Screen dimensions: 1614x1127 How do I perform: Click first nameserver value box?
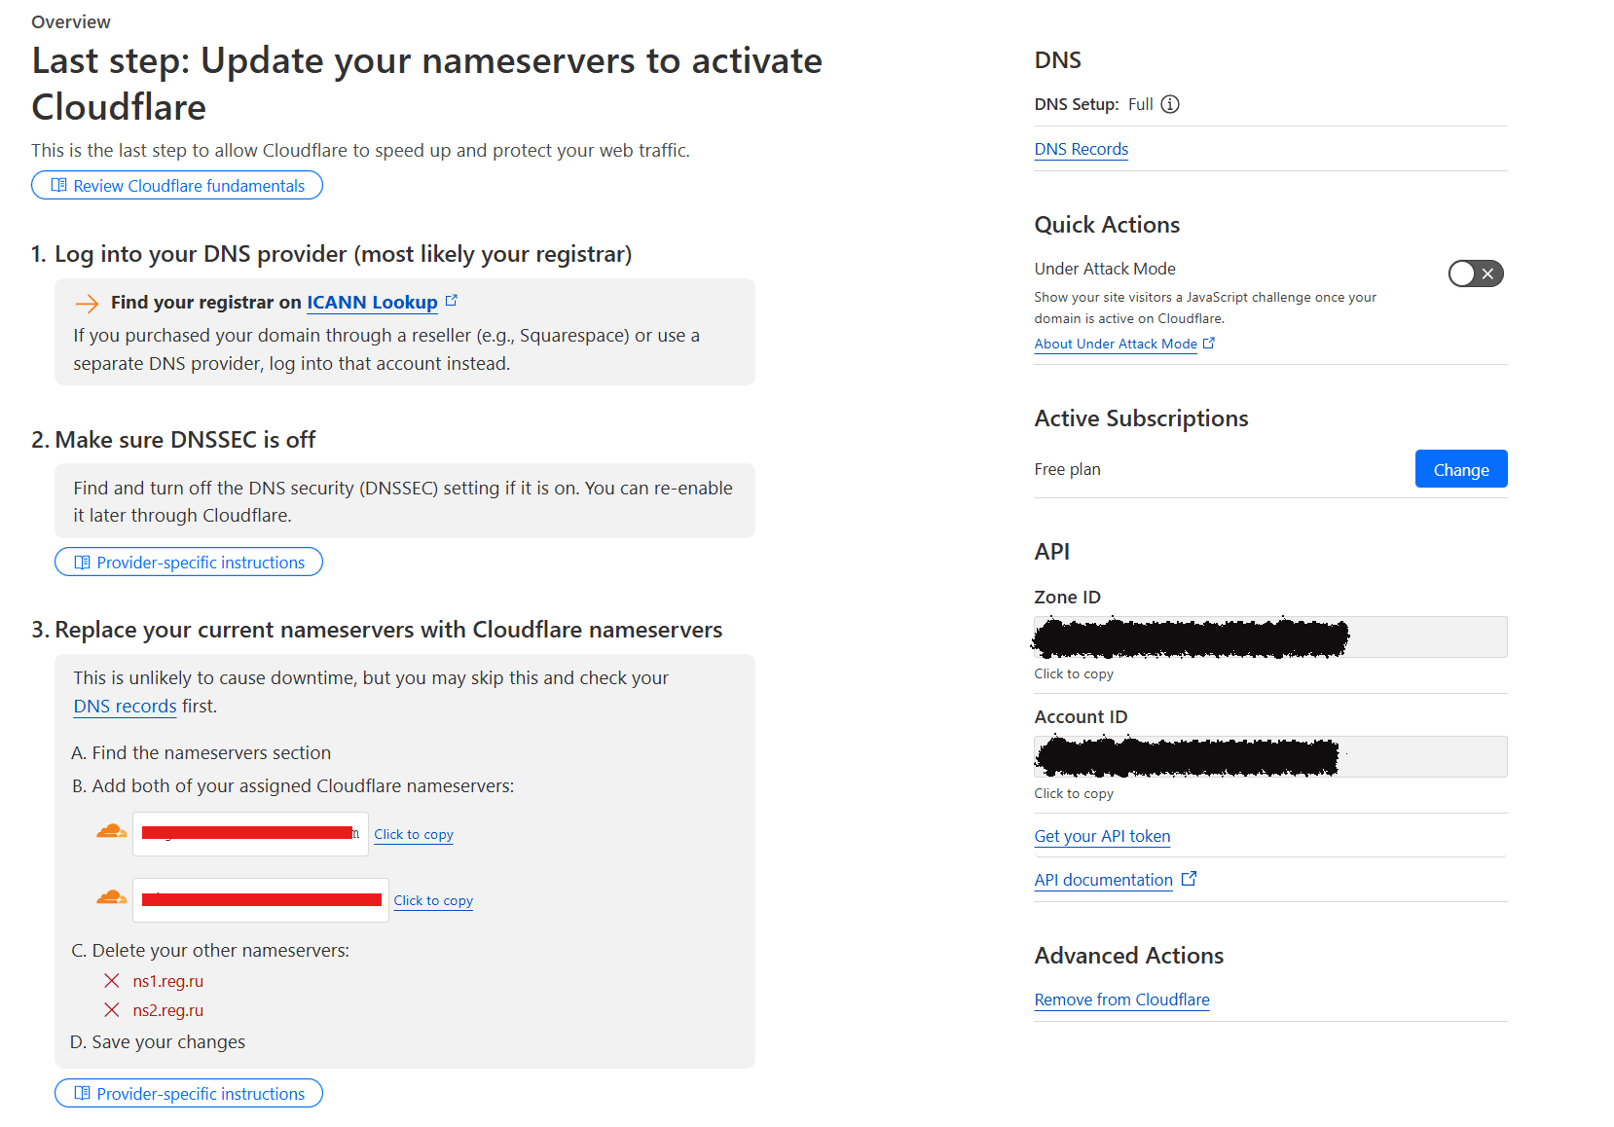tap(250, 834)
